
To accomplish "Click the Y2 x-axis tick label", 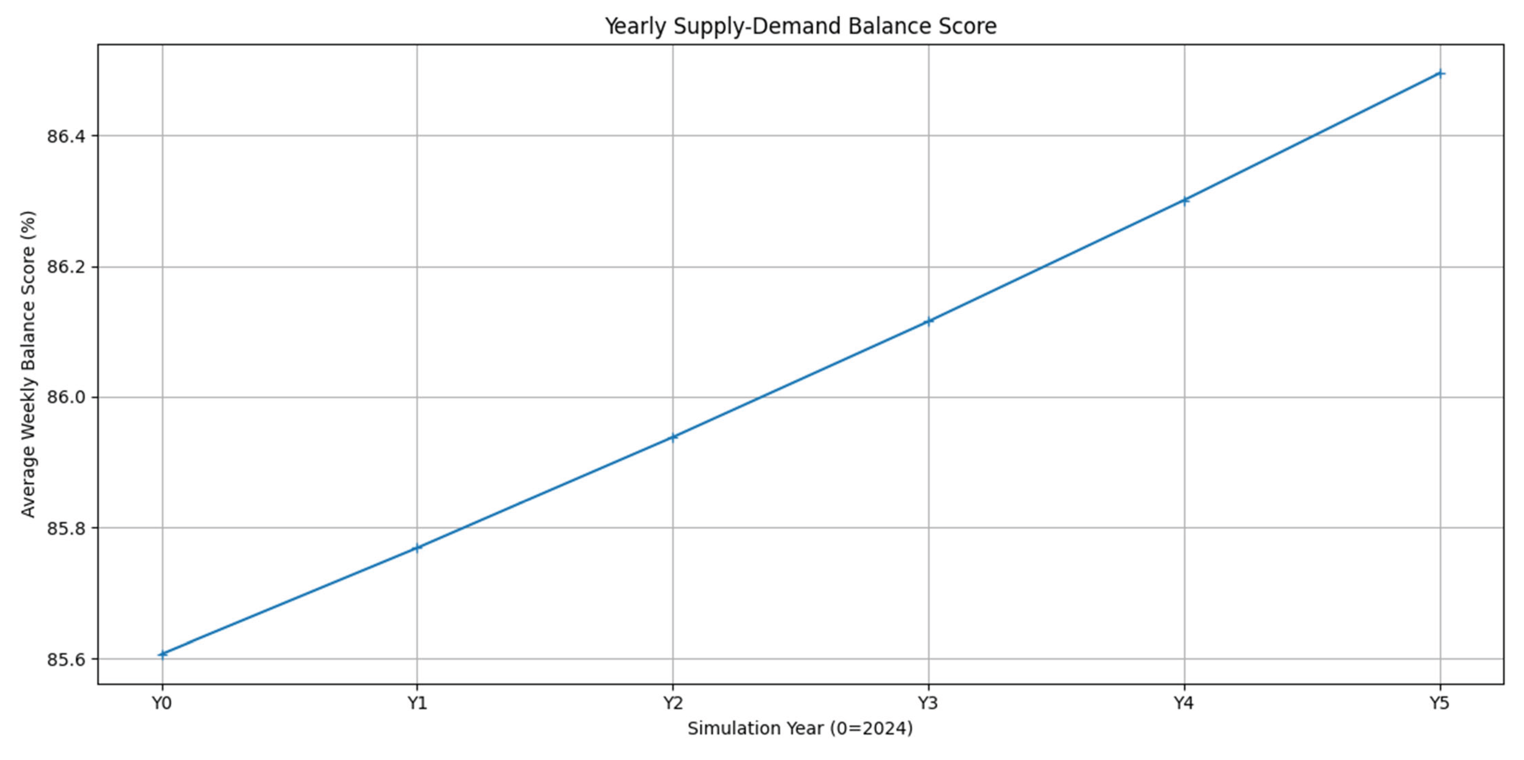I will point(673,703).
